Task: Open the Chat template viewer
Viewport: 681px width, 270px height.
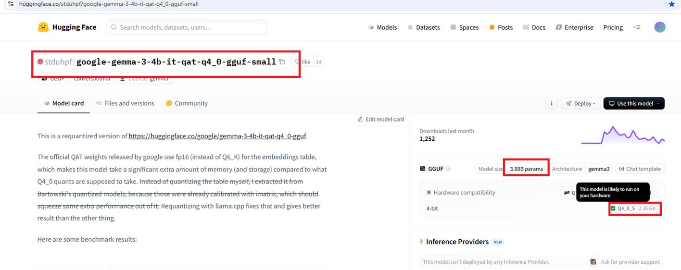Action: coord(640,169)
